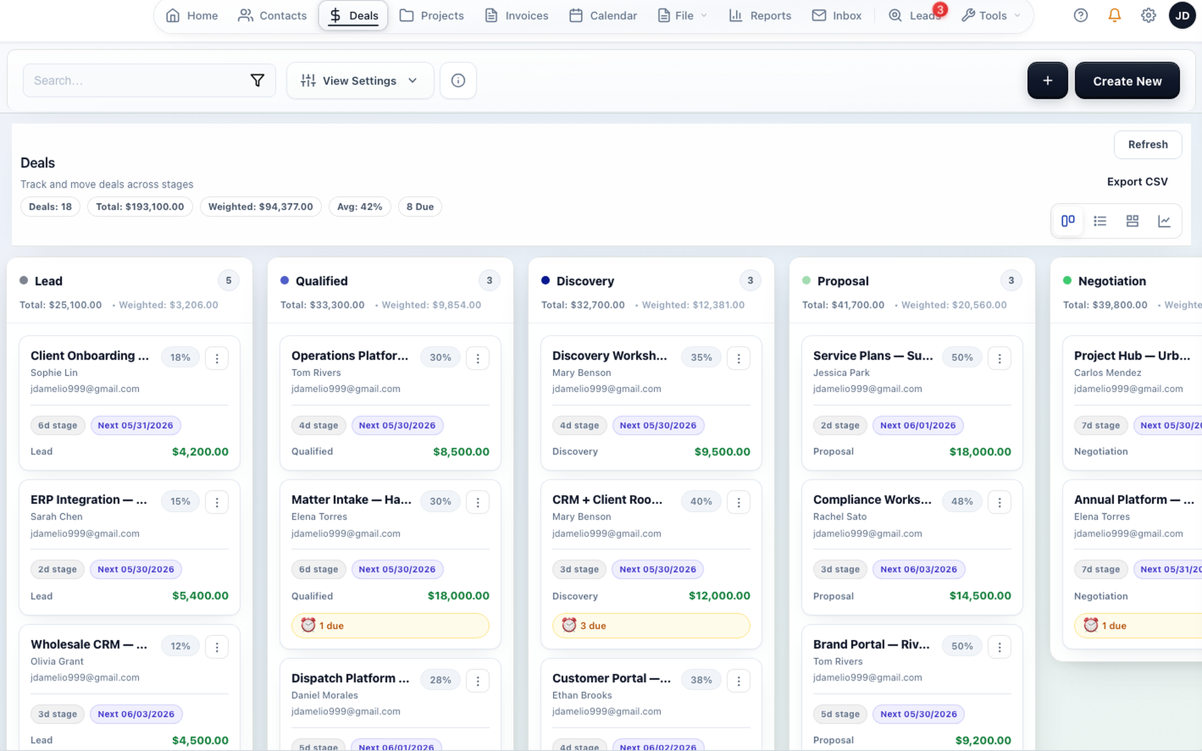Open the Reports tab
Image resolution: width=1202 pixels, height=751 pixels.
[x=760, y=16]
